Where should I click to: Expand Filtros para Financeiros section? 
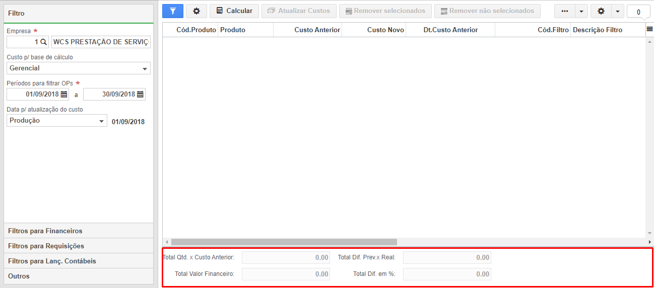79,231
